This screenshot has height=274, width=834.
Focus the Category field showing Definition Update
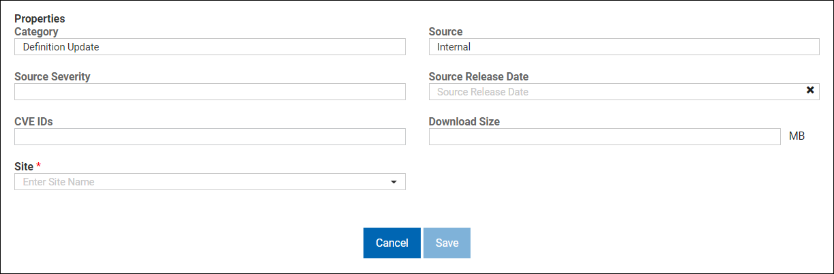209,47
